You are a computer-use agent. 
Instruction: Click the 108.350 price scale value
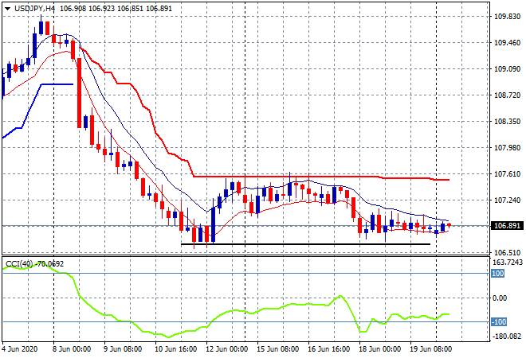click(x=507, y=121)
